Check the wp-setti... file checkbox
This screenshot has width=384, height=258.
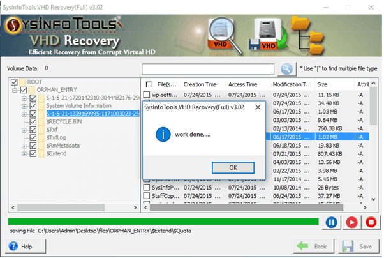(x=147, y=95)
